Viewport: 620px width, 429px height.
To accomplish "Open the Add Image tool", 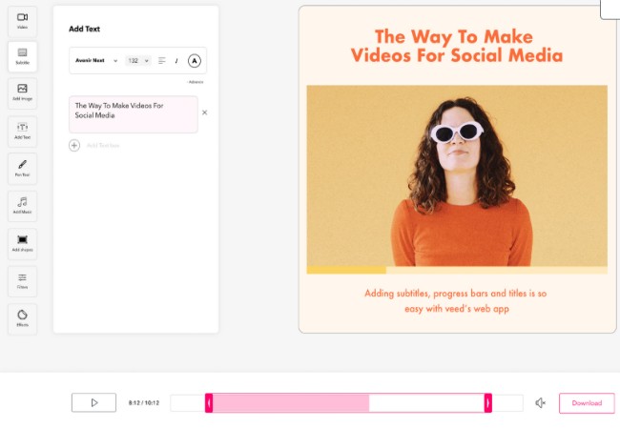I will 22,92.
